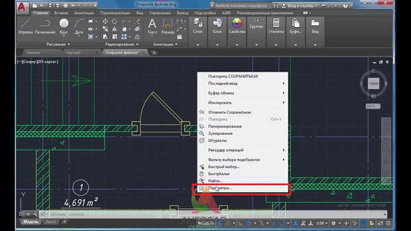Click the Stretch tool icon
This screenshot has width=411, height=231.
pyautogui.click(x=105, y=36)
